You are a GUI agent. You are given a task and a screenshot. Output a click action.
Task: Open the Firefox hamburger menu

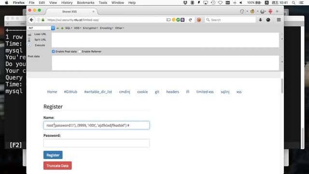point(279,20)
